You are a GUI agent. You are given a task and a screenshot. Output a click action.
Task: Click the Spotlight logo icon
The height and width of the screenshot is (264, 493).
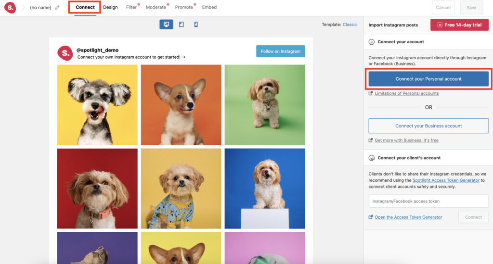coord(10,8)
